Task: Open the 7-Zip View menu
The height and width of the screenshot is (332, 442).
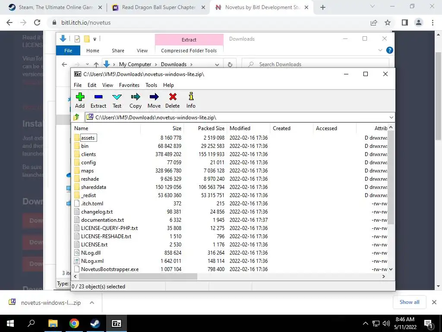Action: tap(107, 85)
